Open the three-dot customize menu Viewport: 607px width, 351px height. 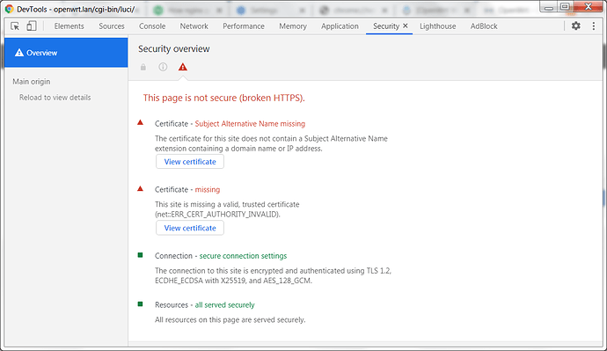594,26
